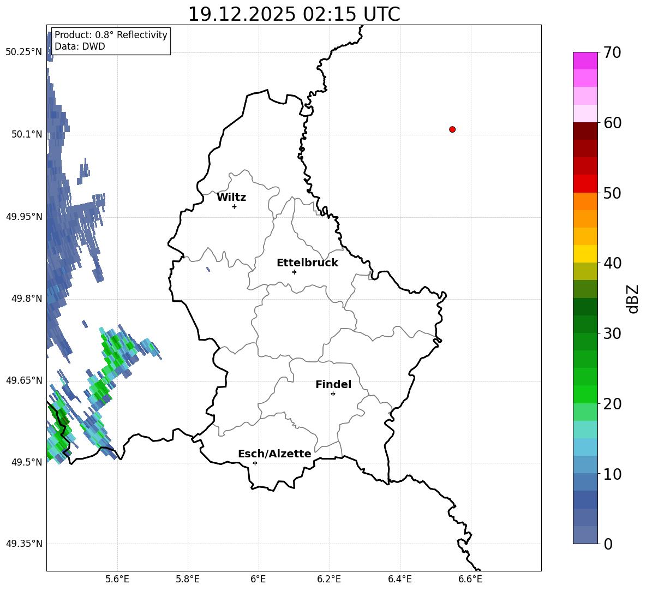Click the 49.8°N latitude label

point(26,299)
